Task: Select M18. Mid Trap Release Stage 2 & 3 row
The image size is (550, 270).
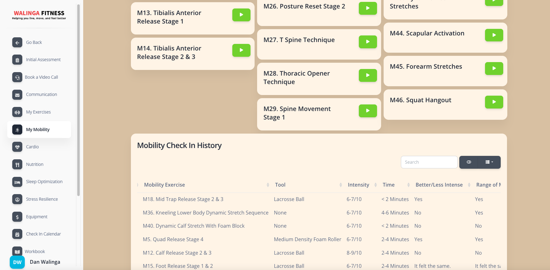Action: pos(319,199)
